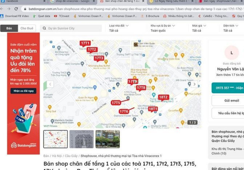The height and width of the screenshot is (170, 244).
Task: Click the browser forward arrow
Action: coord(9,9)
